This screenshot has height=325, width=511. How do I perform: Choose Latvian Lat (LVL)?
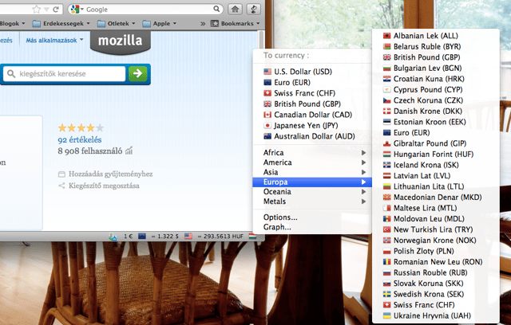(x=435, y=175)
